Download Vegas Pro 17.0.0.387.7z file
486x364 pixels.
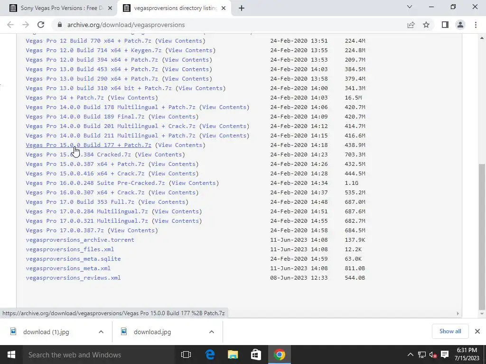click(65, 230)
